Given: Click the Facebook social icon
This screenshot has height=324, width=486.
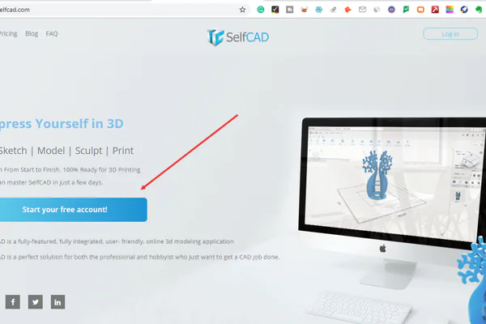Looking at the screenshot, I should pyautogui.click(x=13, y=301).
